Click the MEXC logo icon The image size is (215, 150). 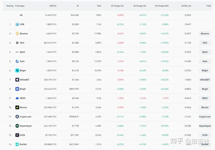tap(17, 98)
